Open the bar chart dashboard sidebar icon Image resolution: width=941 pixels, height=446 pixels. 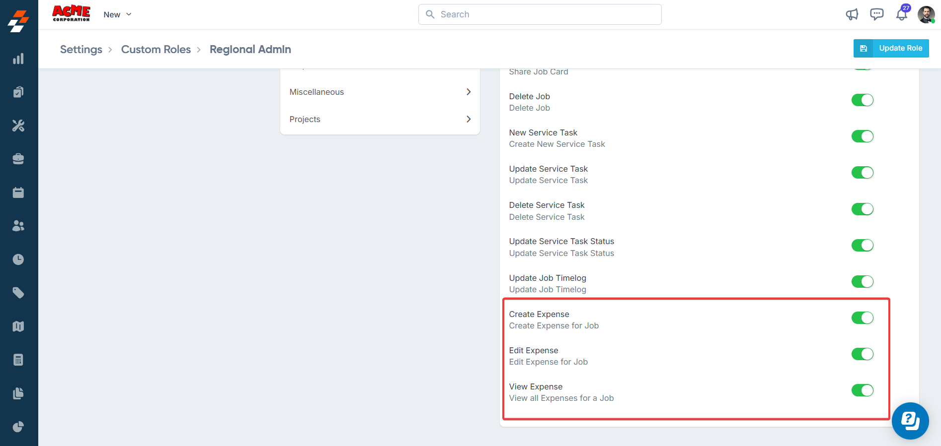point(18,59)
